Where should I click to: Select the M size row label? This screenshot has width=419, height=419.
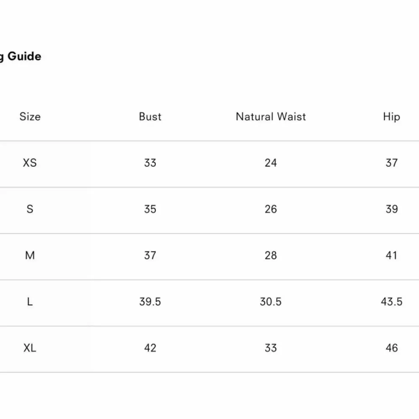coord(30,255)
